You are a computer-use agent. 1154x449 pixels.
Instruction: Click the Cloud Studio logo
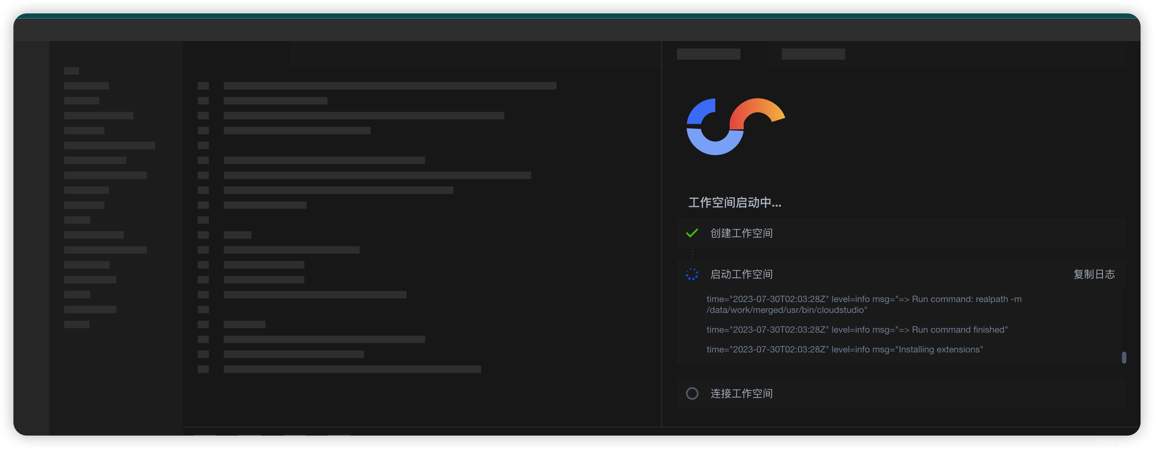[736, 126]
